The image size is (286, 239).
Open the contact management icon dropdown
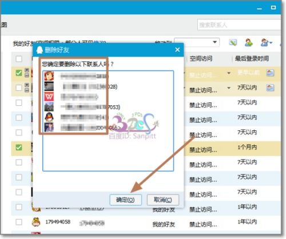point(266,42)
